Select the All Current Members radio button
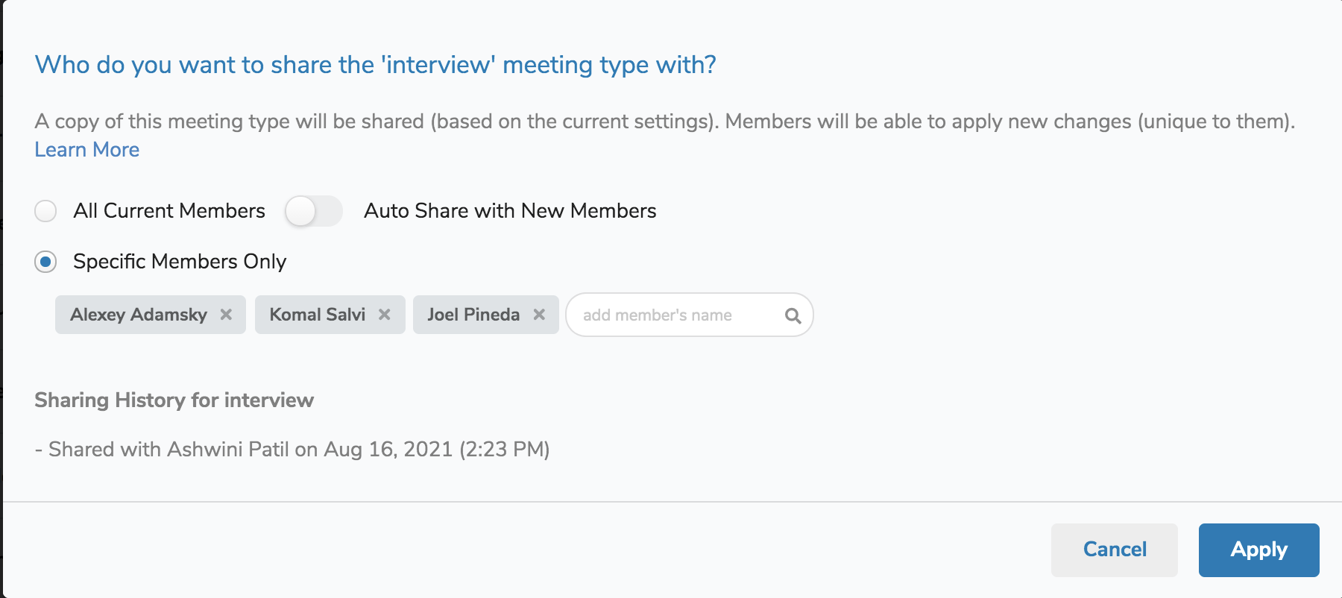 tap(45, 211)
